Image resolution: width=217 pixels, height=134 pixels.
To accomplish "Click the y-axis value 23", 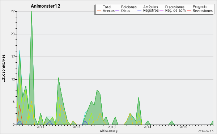I will click(x=13, y=34).
